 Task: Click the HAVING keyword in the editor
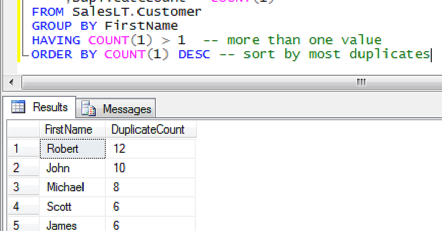[56, 40]
